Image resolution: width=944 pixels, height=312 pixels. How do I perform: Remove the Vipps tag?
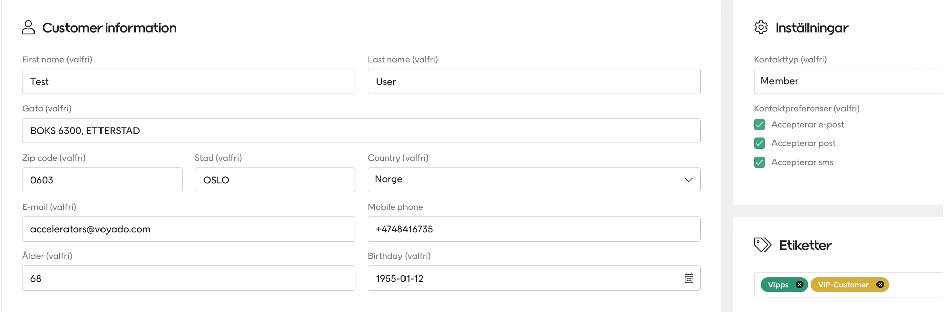coord(799,285)
